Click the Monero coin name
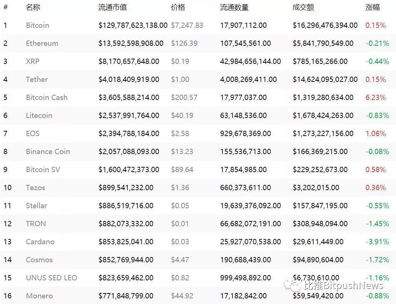The width and height of the screenshot is (396, 304). coord(39,296)
